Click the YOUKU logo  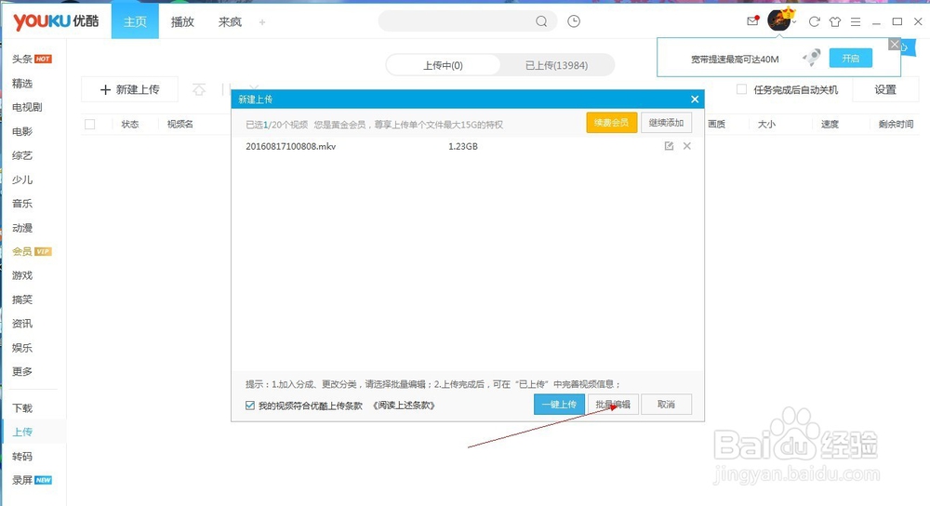click(x=56, y=21)
